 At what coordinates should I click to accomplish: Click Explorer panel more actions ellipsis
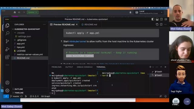[x=44, y=25]
